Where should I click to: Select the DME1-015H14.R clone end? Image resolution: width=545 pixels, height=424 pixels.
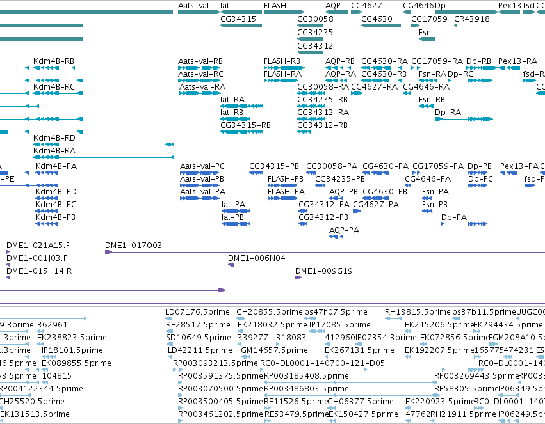tap(8, 278)
